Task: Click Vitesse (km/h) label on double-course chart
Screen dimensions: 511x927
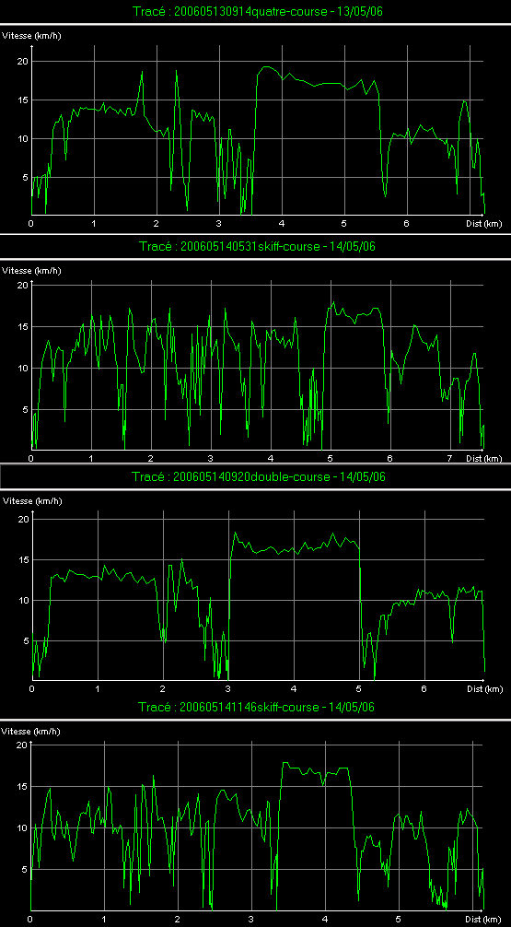Action: pos(32,500)
